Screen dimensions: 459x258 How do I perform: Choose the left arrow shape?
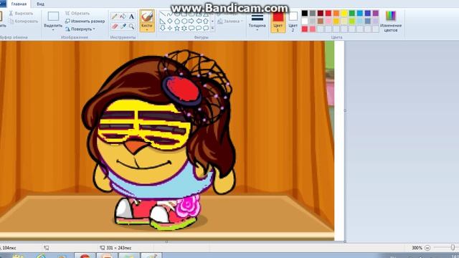199,21
